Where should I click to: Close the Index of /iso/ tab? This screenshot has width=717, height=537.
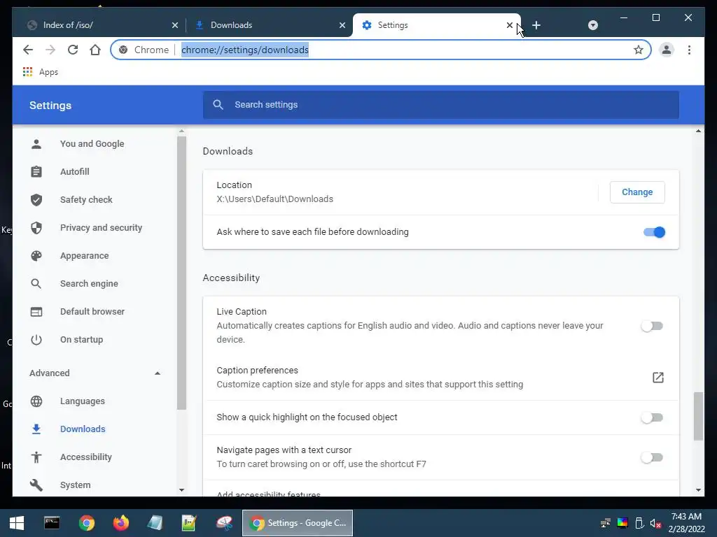pyautogui.click(x=174, y=25)
